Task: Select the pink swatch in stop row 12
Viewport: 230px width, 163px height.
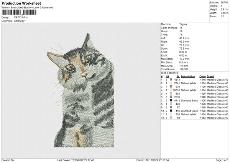Action: tap(171, 118)
